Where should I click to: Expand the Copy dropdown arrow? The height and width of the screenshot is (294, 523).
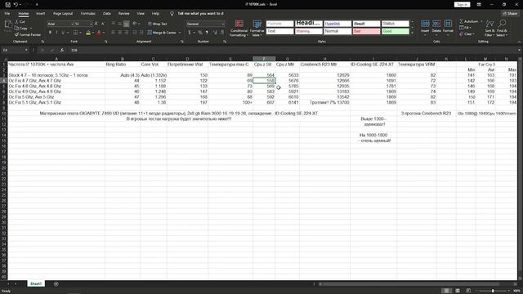[31, 29]
